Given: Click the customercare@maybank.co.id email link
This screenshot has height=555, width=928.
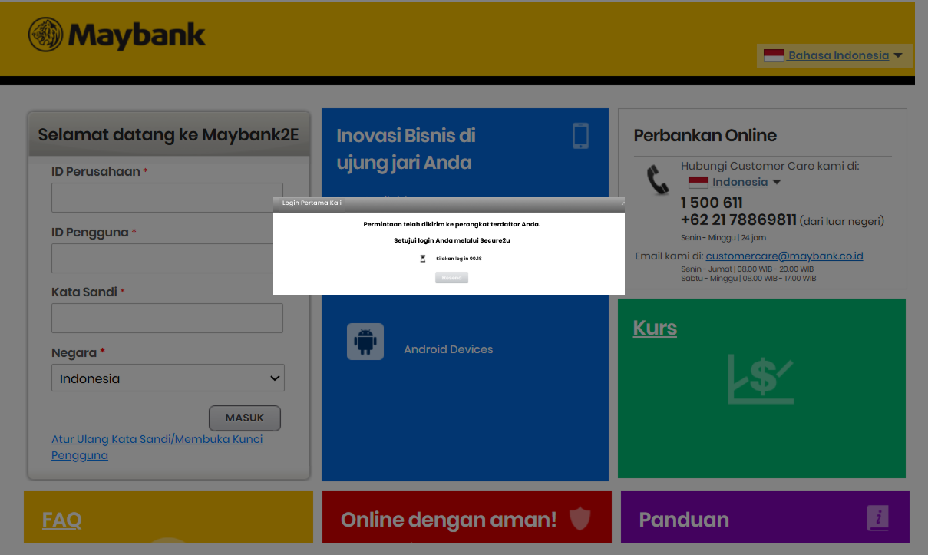Looking at the screenshot, I should pos(784,256).
